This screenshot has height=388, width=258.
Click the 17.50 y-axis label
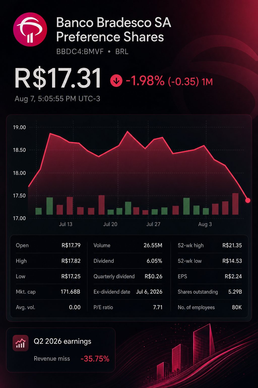tap(19, 196)
